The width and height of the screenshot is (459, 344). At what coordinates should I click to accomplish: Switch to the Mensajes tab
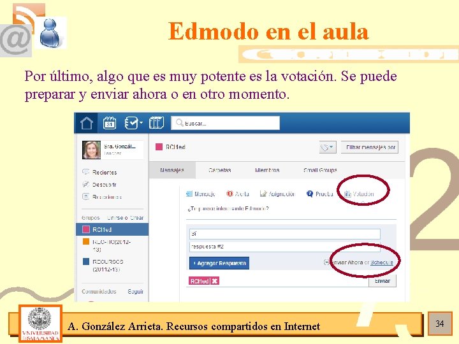(x=172, y=170)
